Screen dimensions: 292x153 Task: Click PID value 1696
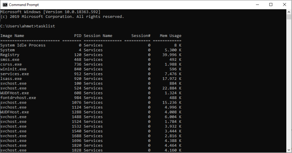click(76, 141)
